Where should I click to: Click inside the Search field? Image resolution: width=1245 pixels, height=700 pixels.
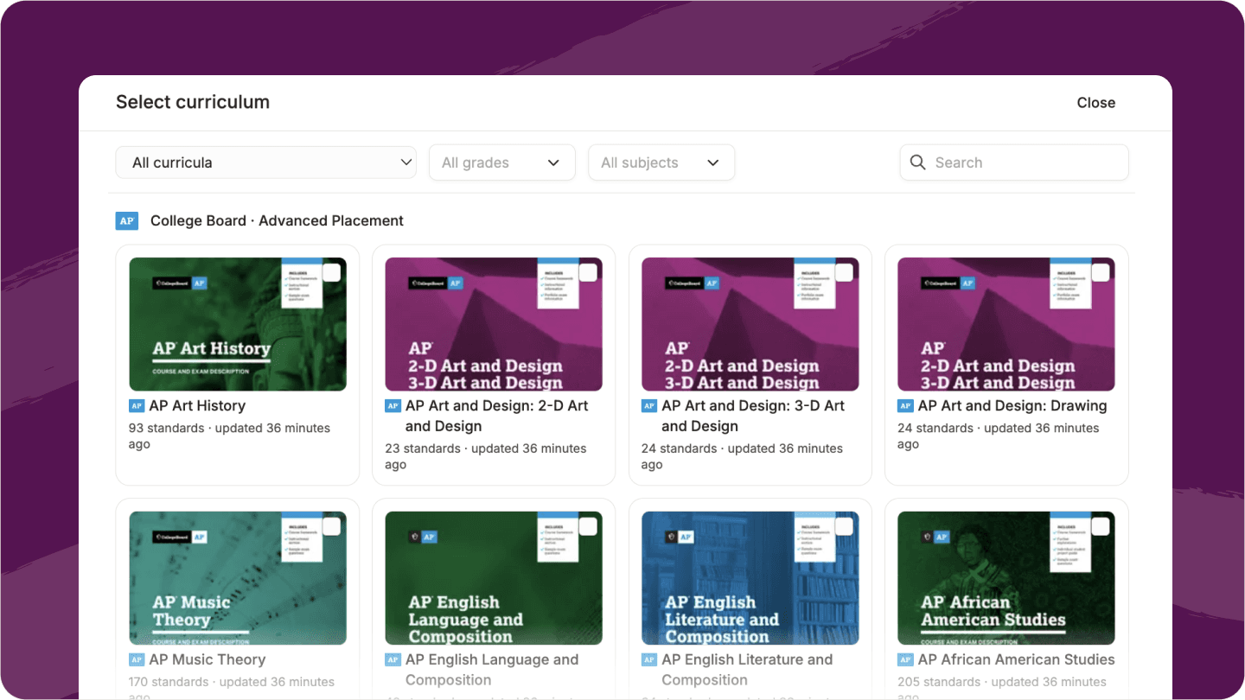[1014, 162]
